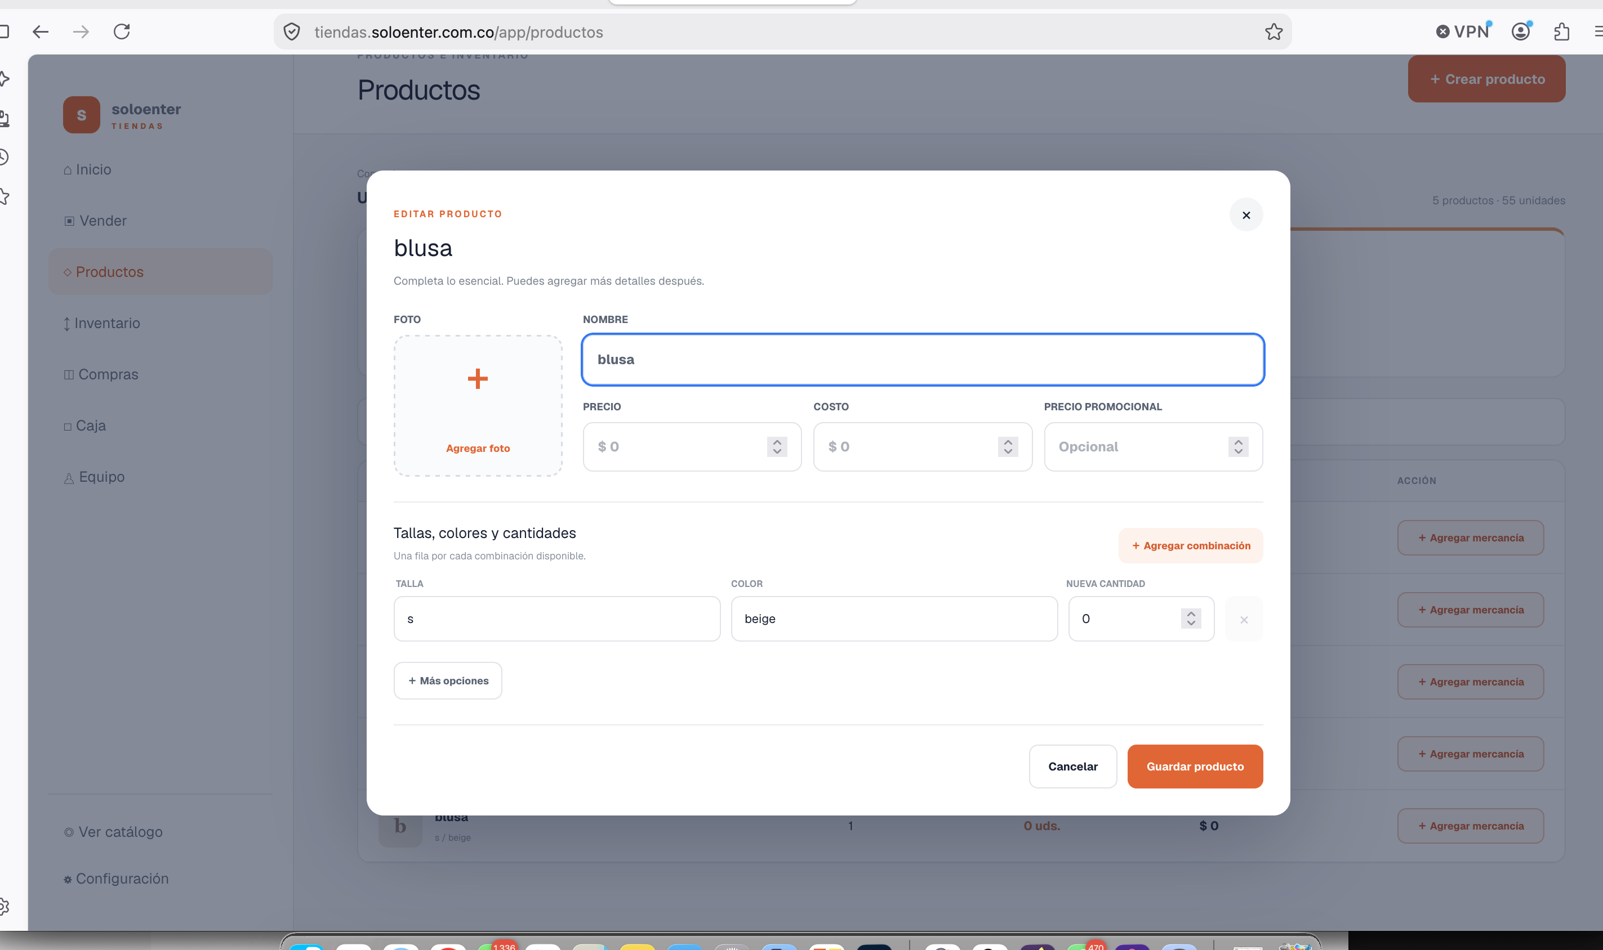Open Ver catálogo link

tap(113, 832)
